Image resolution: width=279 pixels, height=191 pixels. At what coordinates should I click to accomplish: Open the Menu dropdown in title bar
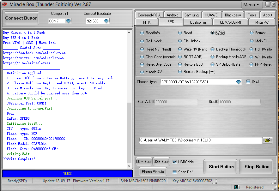251,5
